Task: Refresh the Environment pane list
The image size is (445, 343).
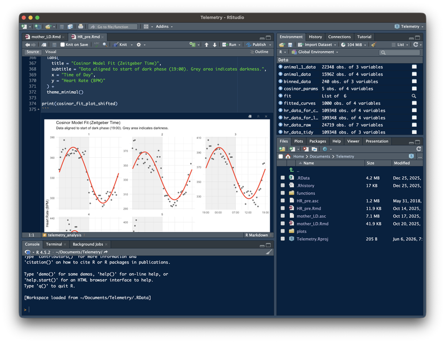Action: [x=416, y=44]
